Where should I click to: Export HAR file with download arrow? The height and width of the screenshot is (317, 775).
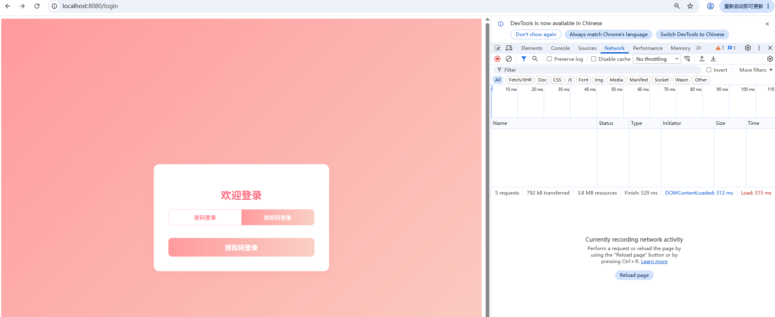[x=713, y=59]
